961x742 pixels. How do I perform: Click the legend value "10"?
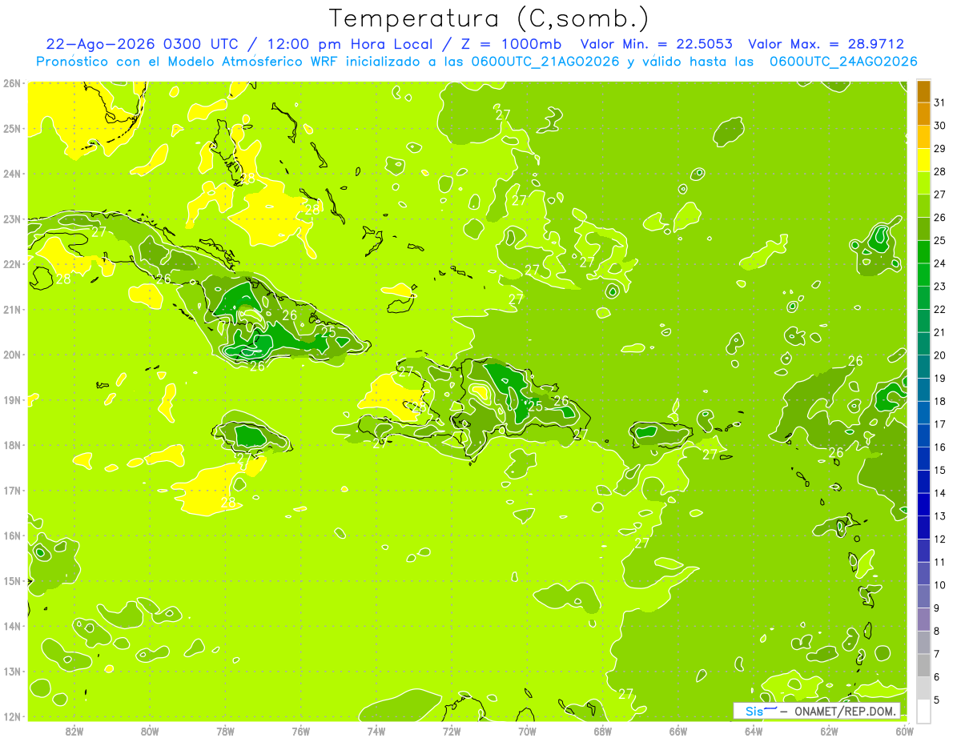(940, 585)
